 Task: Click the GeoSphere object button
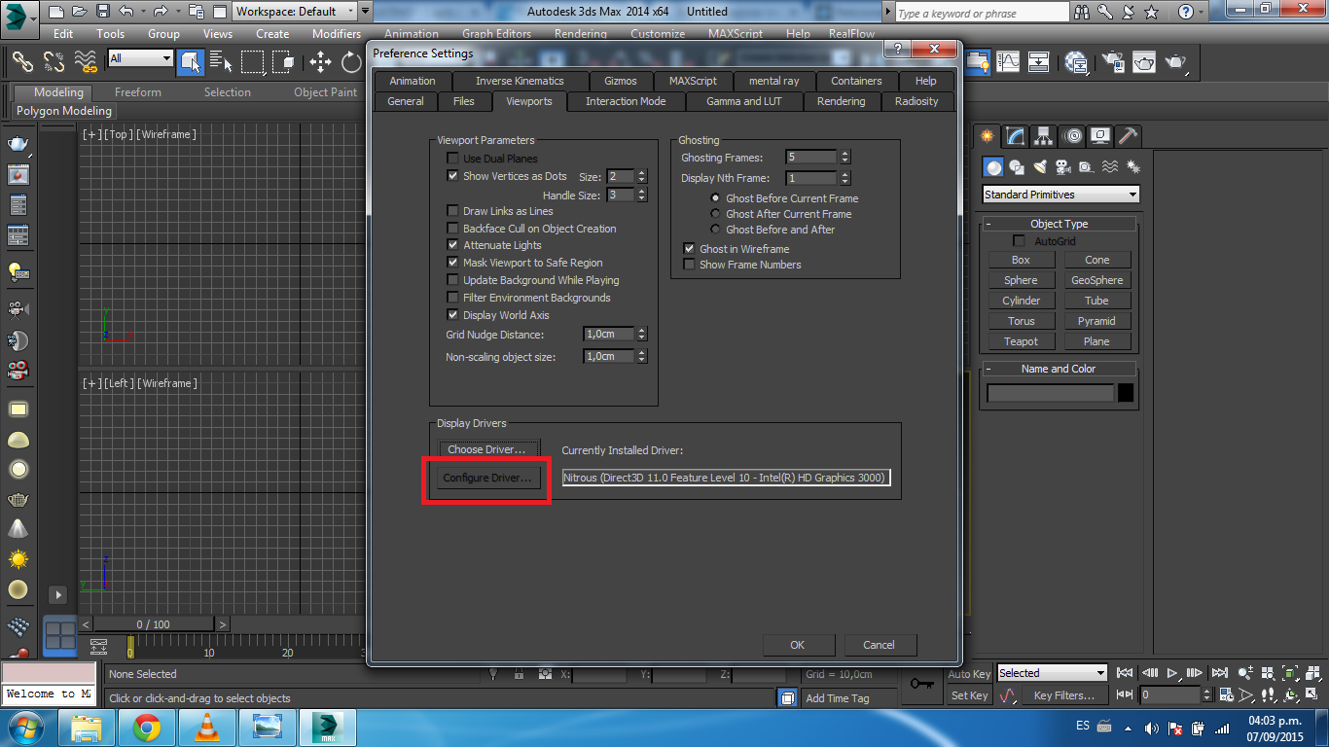pos(1096,280)
